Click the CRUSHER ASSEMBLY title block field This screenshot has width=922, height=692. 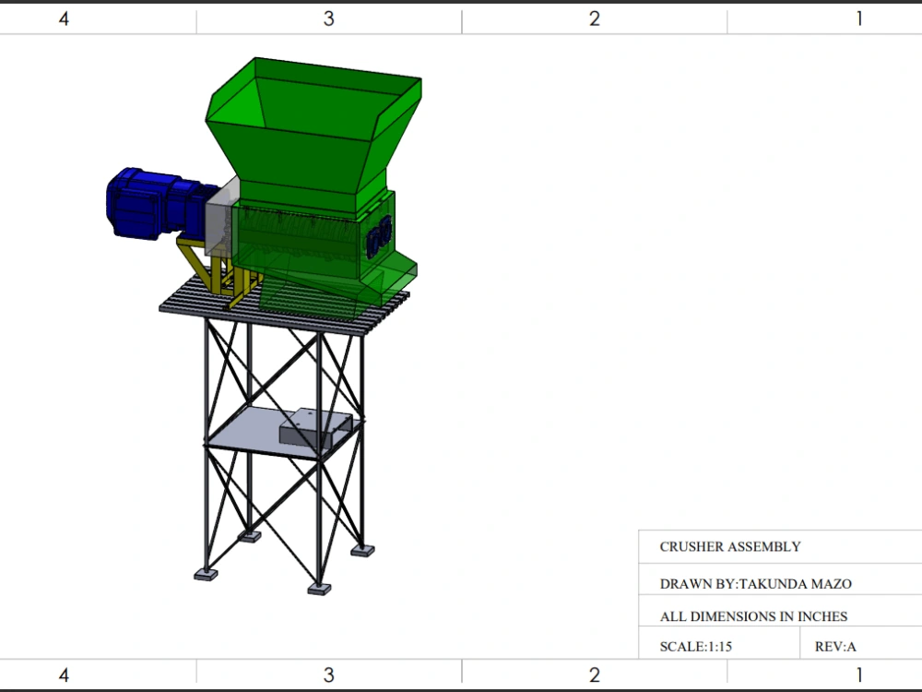point(728,546)
